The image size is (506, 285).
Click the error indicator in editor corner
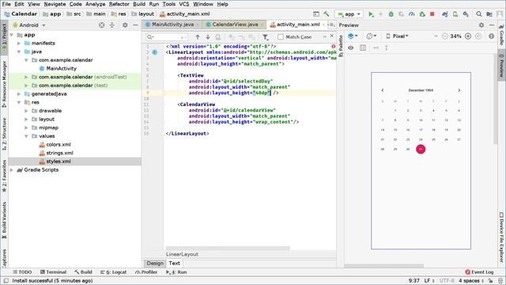point(334,46)
